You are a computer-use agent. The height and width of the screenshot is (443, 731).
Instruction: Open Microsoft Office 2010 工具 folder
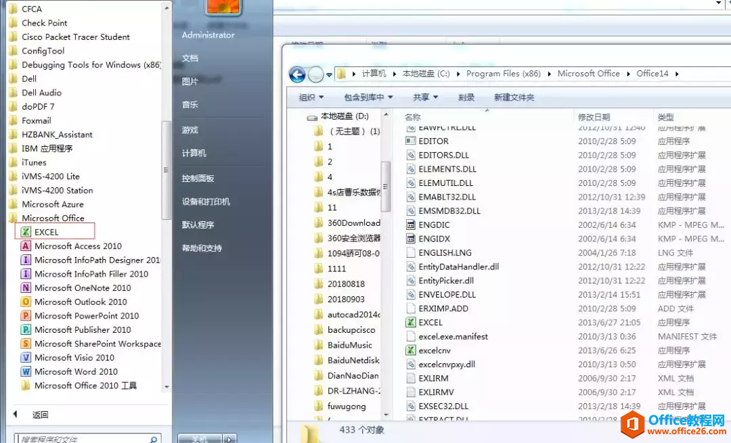pyautogui.click(x=79, y=386)
